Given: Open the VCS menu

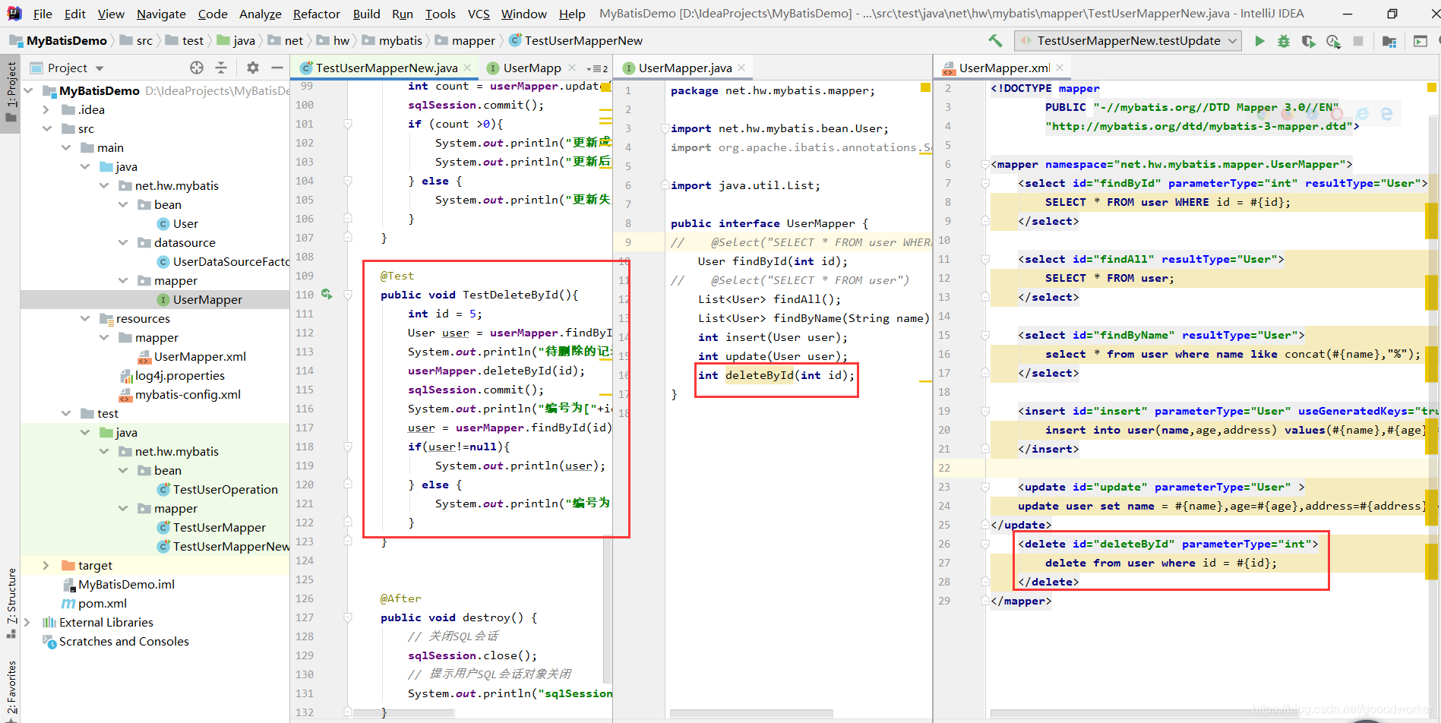Looking at the screenshot, I should point(479,14).
